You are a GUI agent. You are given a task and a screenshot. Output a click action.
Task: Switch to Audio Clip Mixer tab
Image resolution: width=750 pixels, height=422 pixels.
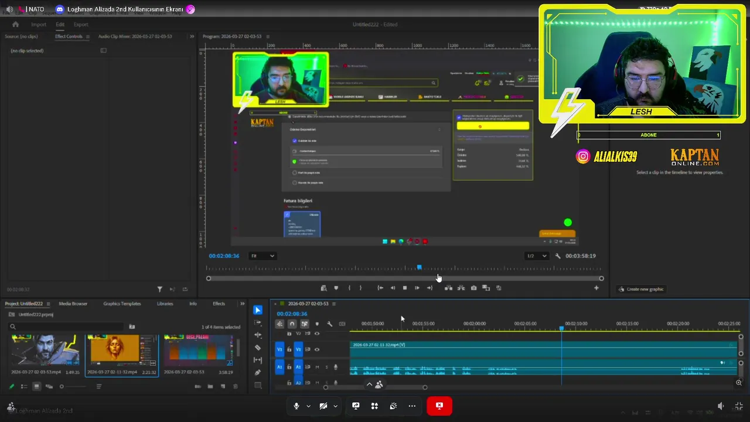tap(135, 36)
